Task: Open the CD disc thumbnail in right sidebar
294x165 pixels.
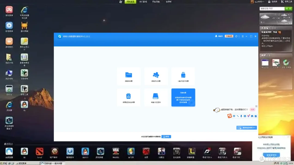Action: click(286, 63)
